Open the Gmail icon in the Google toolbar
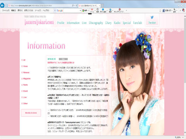Screen dimensions: 186x139 pyautogui.click(x=92, y=10)
